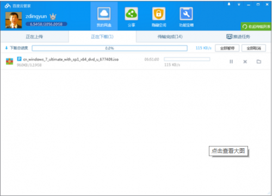Image resolution: width=272 pixels, height=196 pixels.
Task: Minimize the window
Action: (249, 5)
